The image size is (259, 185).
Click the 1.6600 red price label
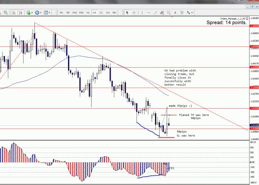pos(254,26)
